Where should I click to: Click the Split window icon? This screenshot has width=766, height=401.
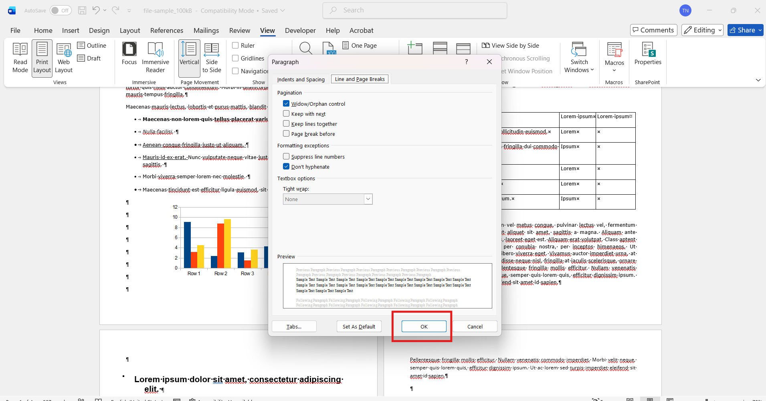[x=463, y=48]
